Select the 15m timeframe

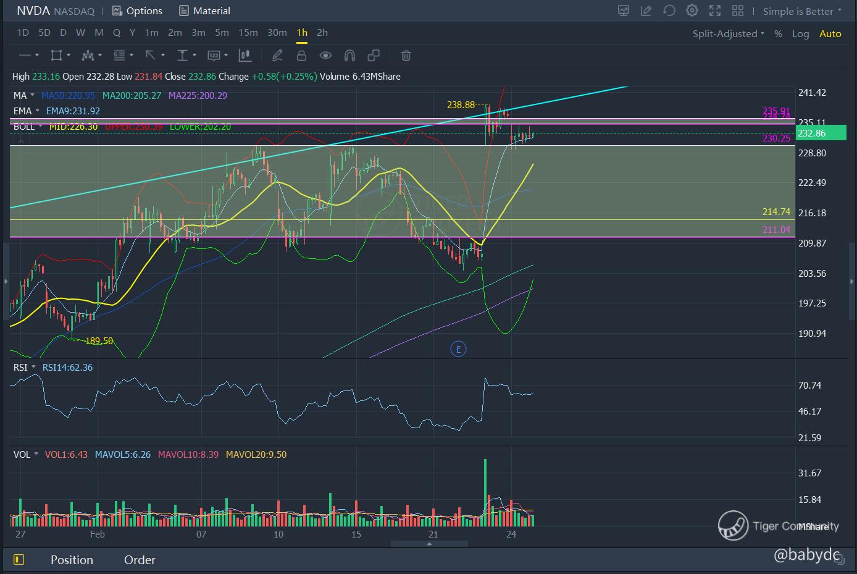[248, 33]
